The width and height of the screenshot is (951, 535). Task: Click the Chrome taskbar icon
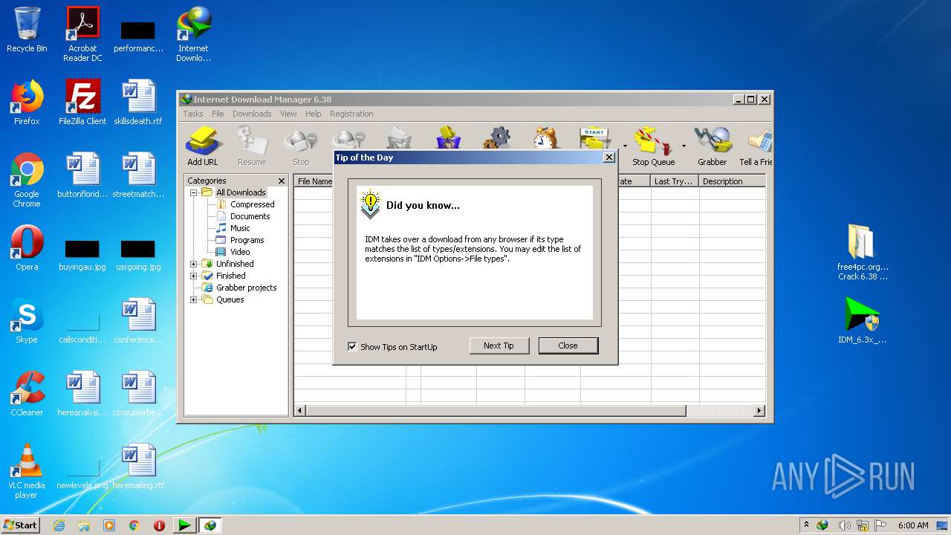pyautogui.click(x=134, y=525)
